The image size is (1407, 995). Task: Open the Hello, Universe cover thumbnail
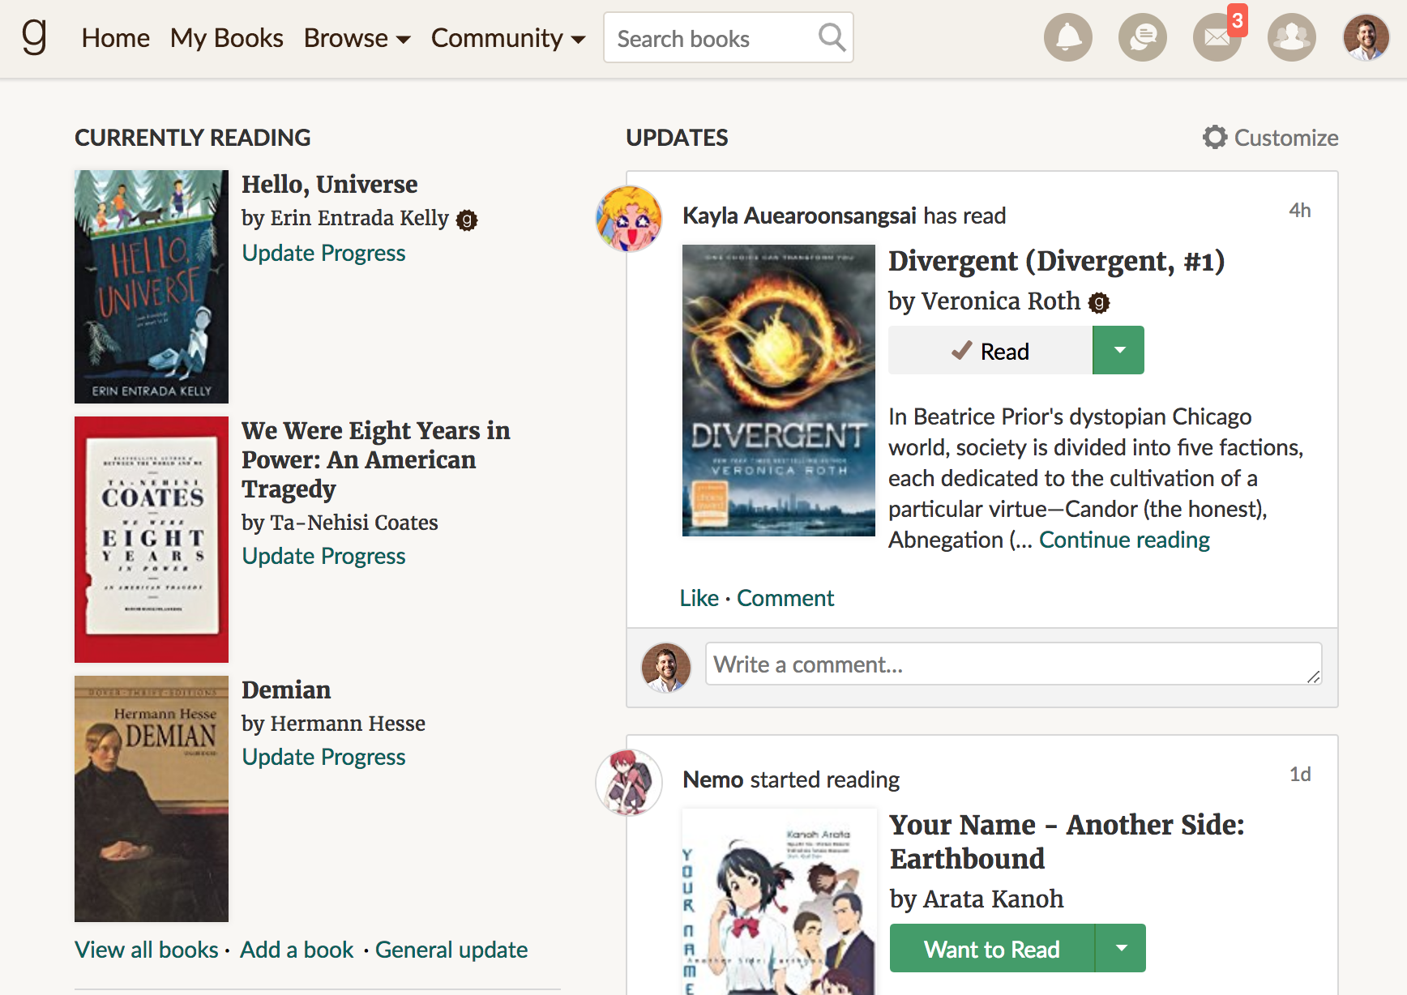click(152, 286)
